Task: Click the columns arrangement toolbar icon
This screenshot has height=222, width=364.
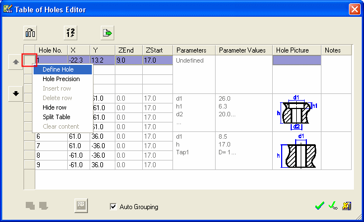Action: tap(30, 33)
